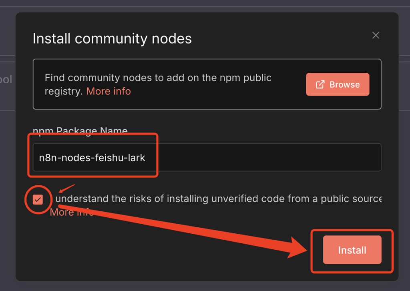Click the checkmark icon beside the risks statement
This screenshot has height=291, width=410.
(38, 199)
